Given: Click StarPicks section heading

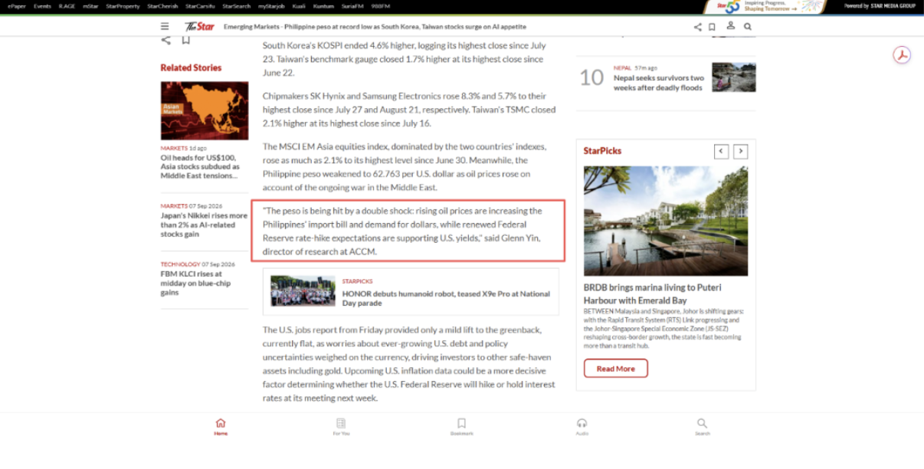Looking at the screenshot, I should [602, 151].
